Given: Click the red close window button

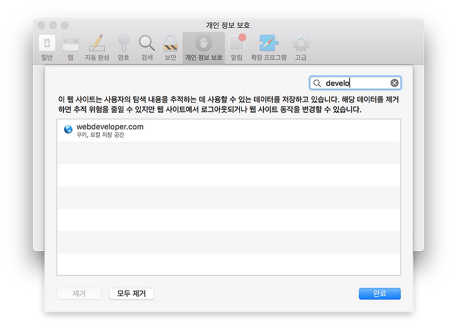Looking at the screenshot, I should tap(41, 25).
